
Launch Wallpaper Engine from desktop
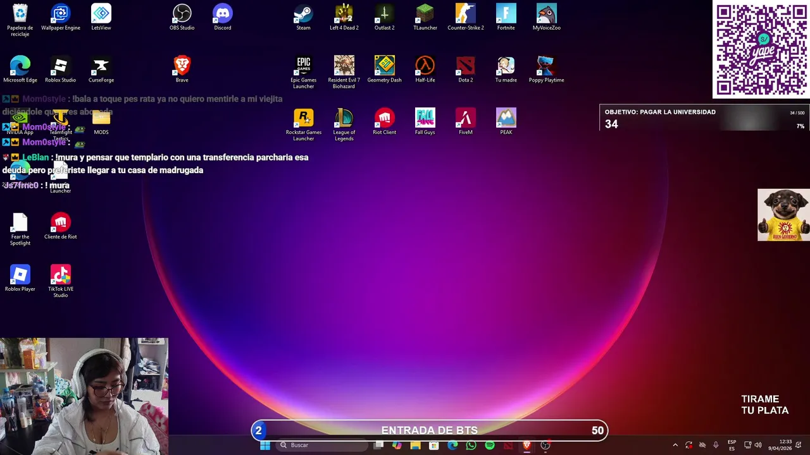[x=61, y=17]
